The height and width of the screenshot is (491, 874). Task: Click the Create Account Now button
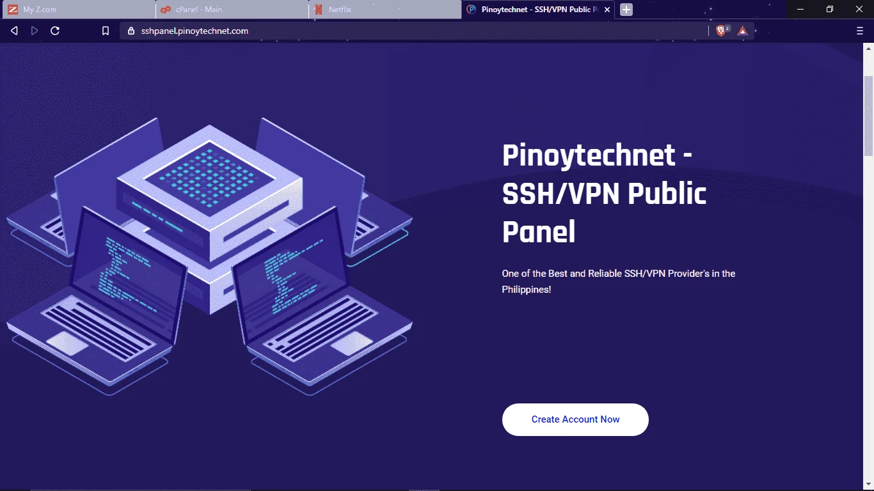575,419
